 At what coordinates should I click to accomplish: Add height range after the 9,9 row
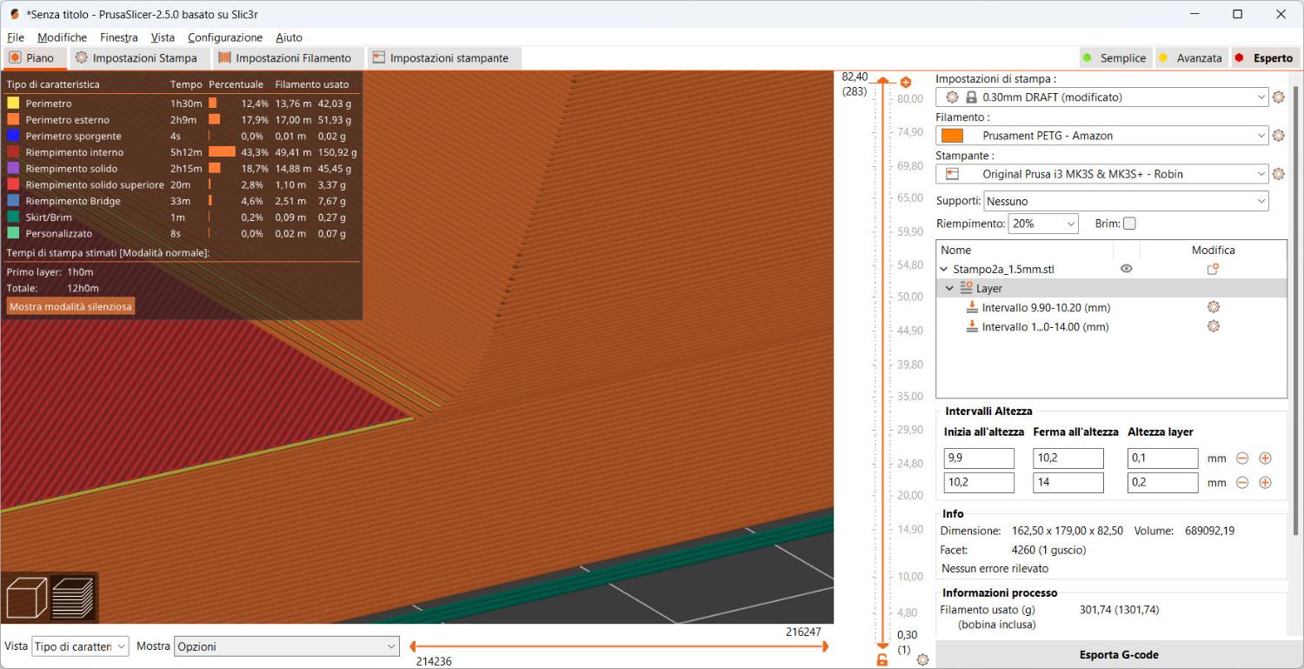(1265, 458)
